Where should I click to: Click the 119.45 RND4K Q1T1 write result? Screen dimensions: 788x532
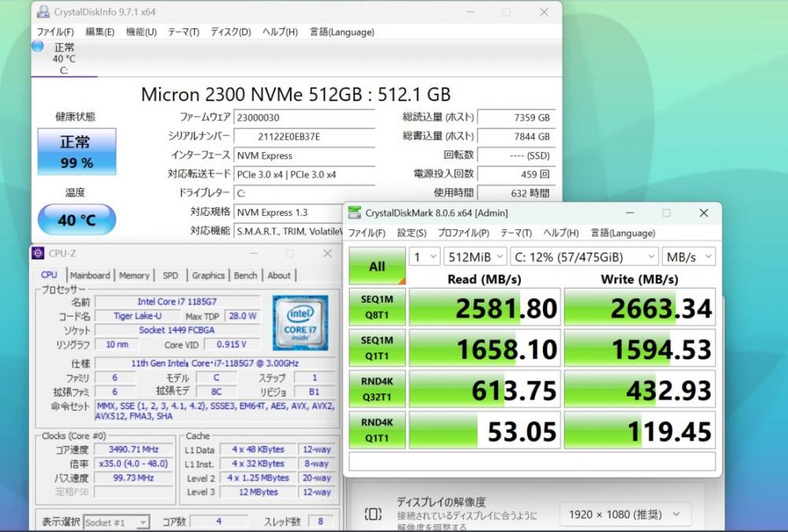tap(640, 430)
